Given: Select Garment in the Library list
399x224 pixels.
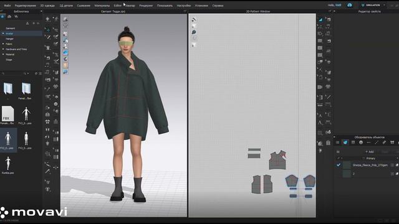Looking at the screenshot, I should pyautogui.click(x=11, y=28).
